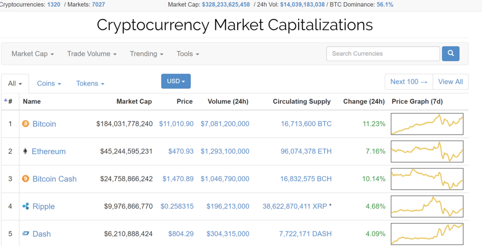Viewport: 482px width, 246px height.
Task: Expand the Trending menu
Action: coord(147,54)
